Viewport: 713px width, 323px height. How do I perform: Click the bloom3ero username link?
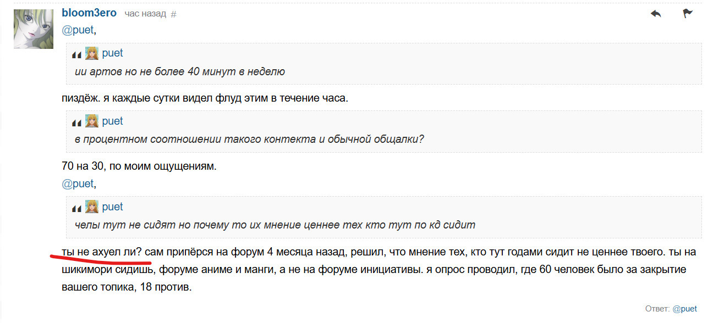click(89, 13)
